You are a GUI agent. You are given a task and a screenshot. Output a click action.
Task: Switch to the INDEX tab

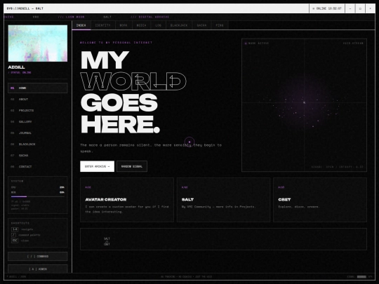81,25
